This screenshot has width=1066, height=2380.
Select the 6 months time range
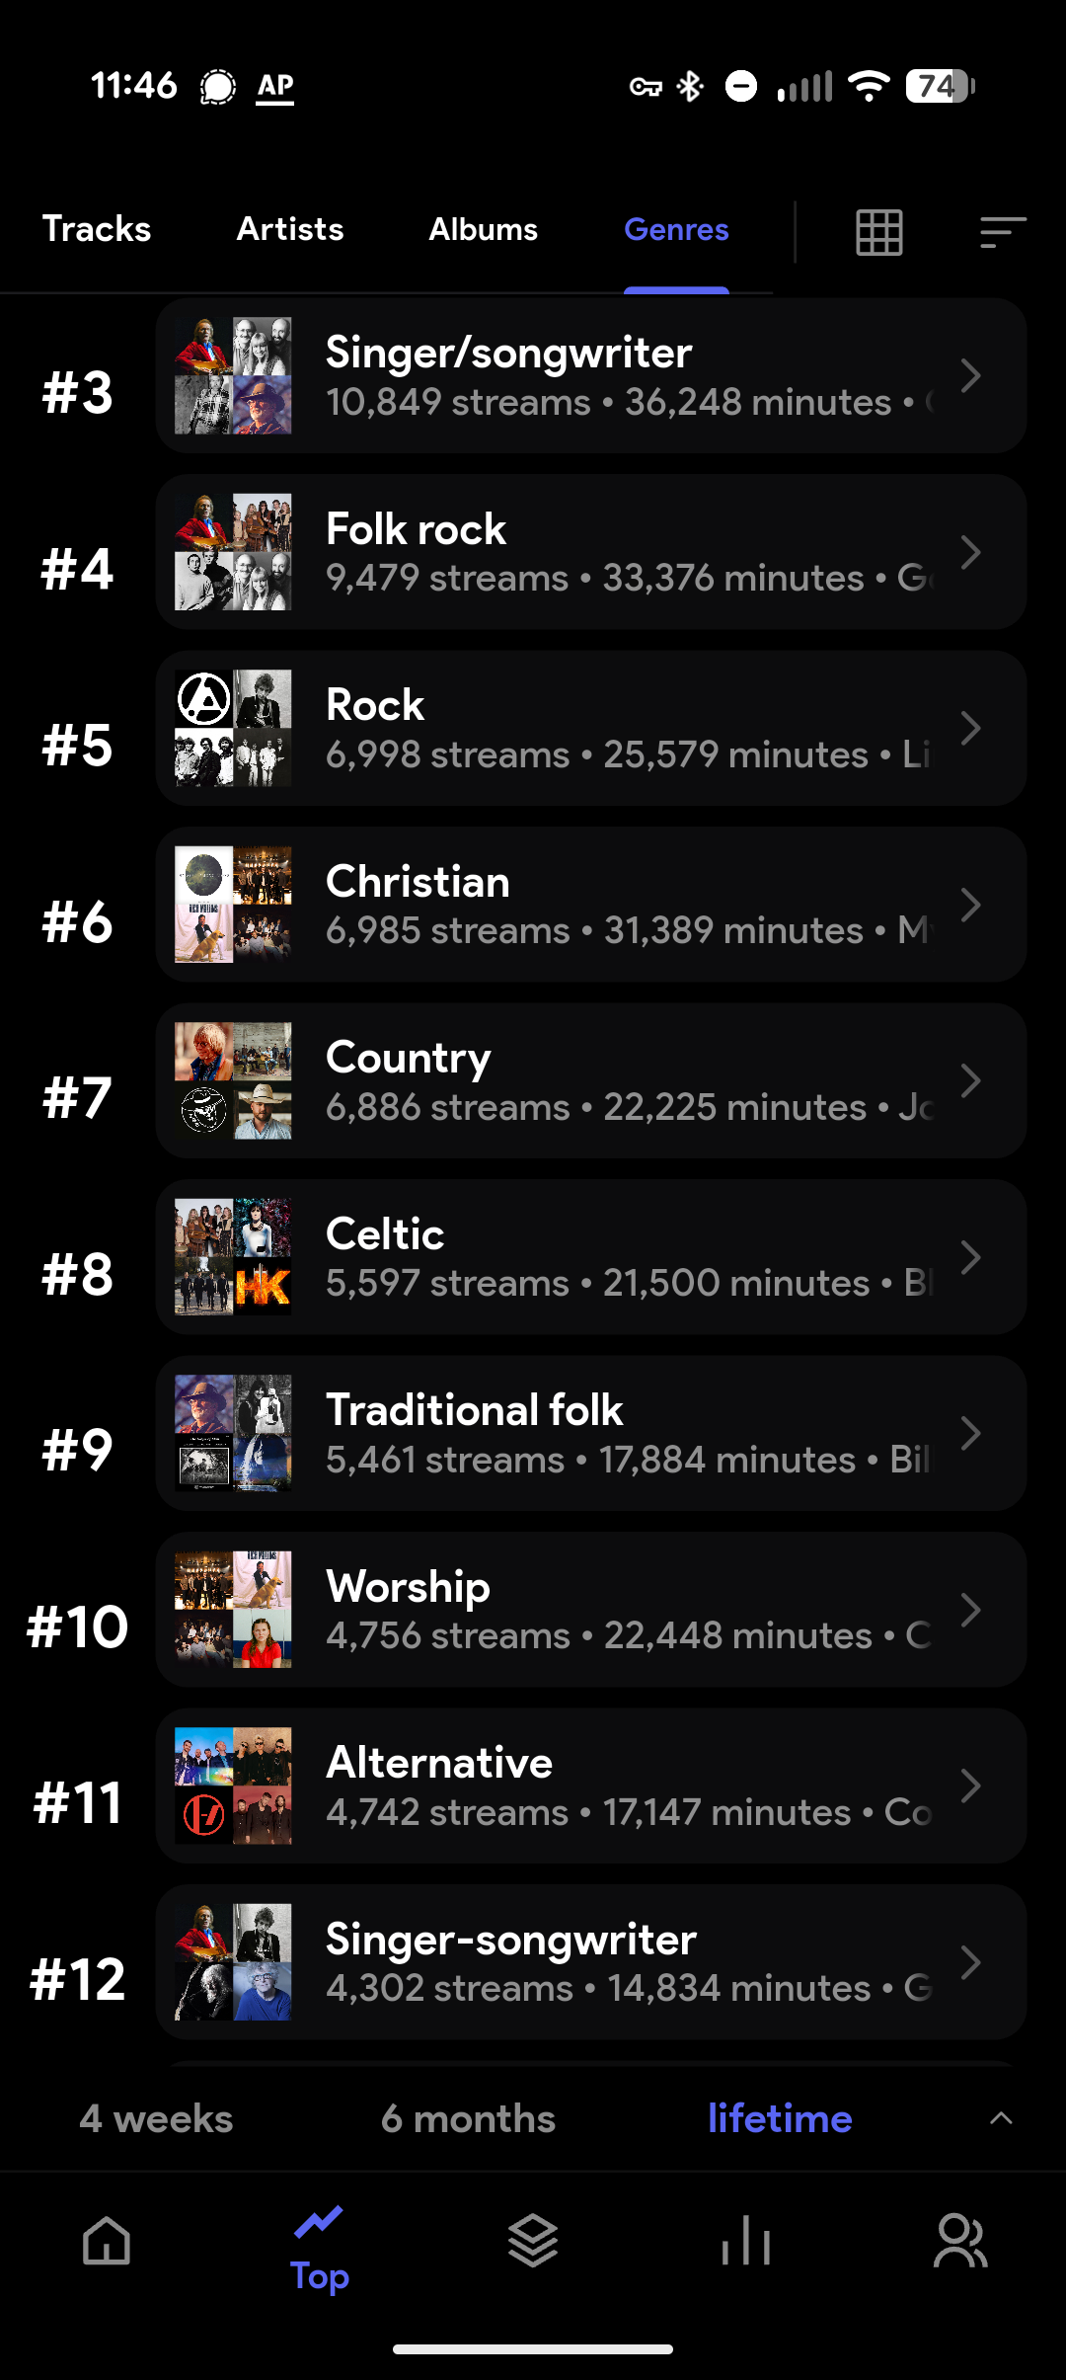pyautogui.click(x=468, y=2118)
